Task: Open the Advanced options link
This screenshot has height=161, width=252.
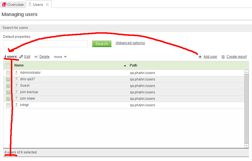Action: (130, 43)
